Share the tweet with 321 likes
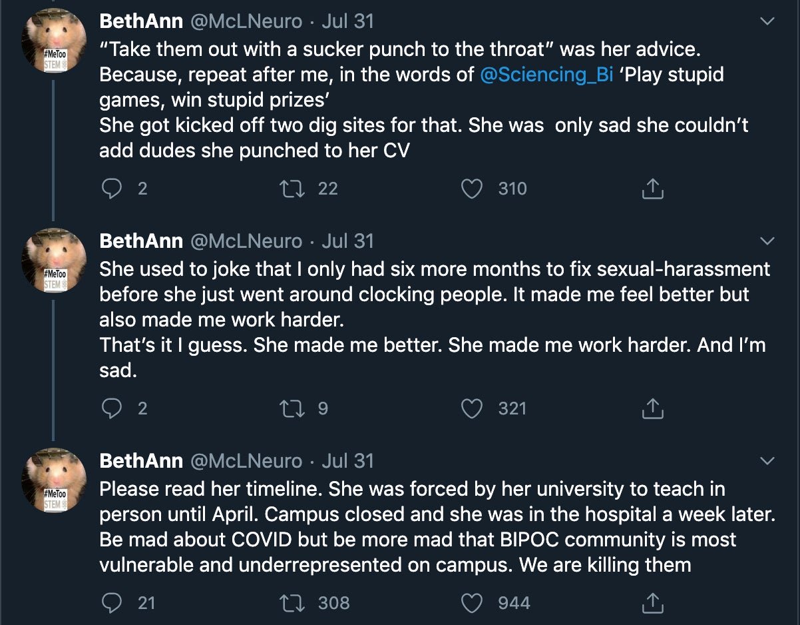Viewport: 800px width, 625px height. [x=652, y=408]
